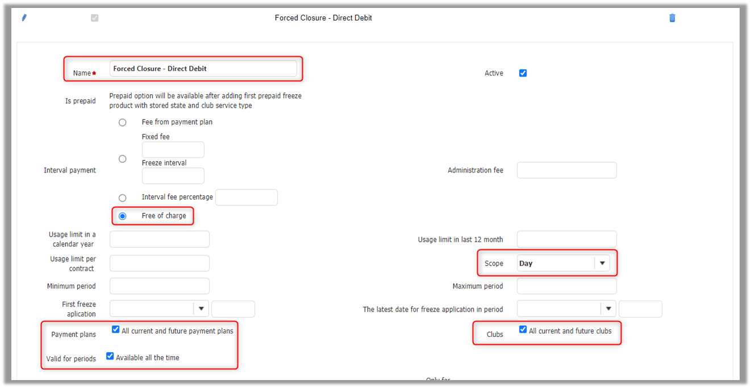This screenshot has width=751, height=388.
Task: Click the pencil edit icon
Action: coord(24,18)
